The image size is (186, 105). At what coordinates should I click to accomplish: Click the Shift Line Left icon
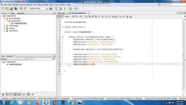click(x=113, y=17)
